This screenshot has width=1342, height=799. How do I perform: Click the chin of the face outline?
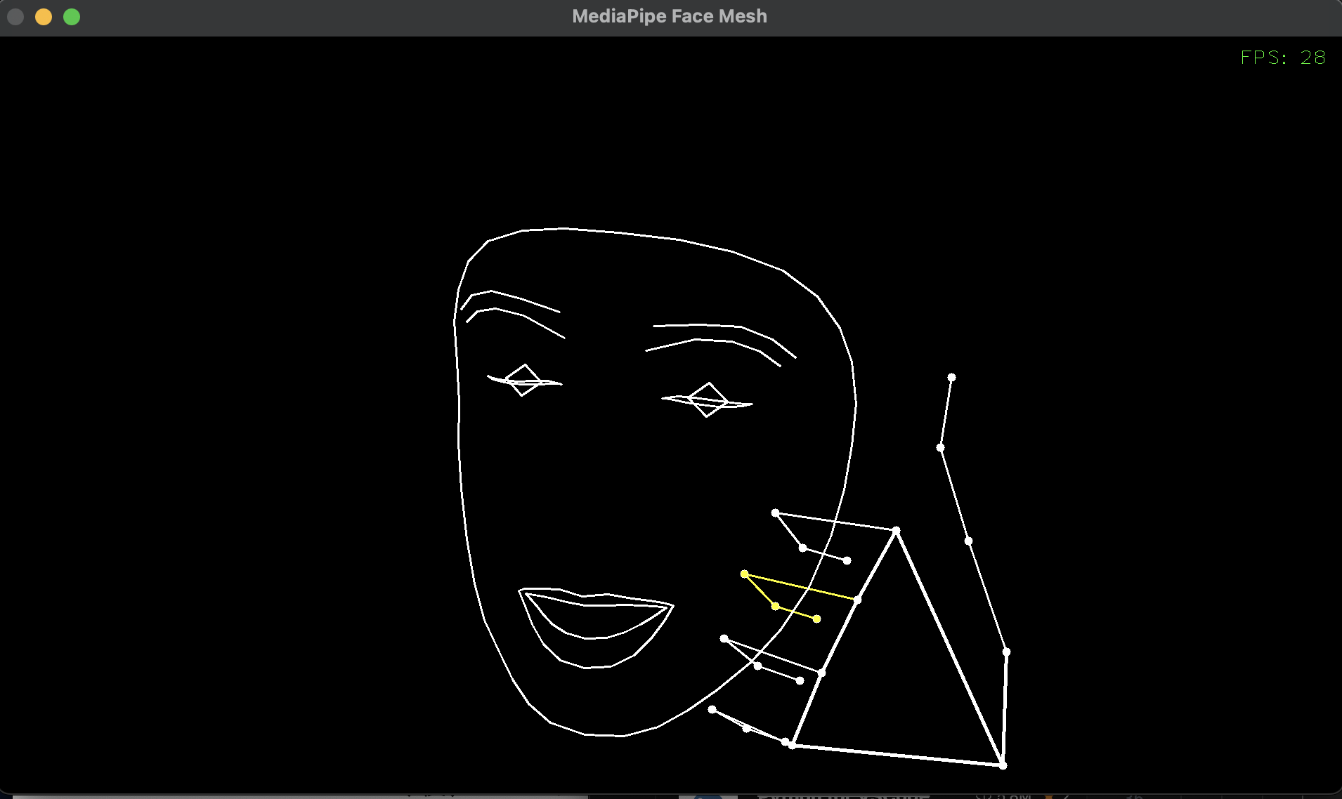604,735
